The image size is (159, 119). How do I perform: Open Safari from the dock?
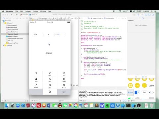pos(23,105)
